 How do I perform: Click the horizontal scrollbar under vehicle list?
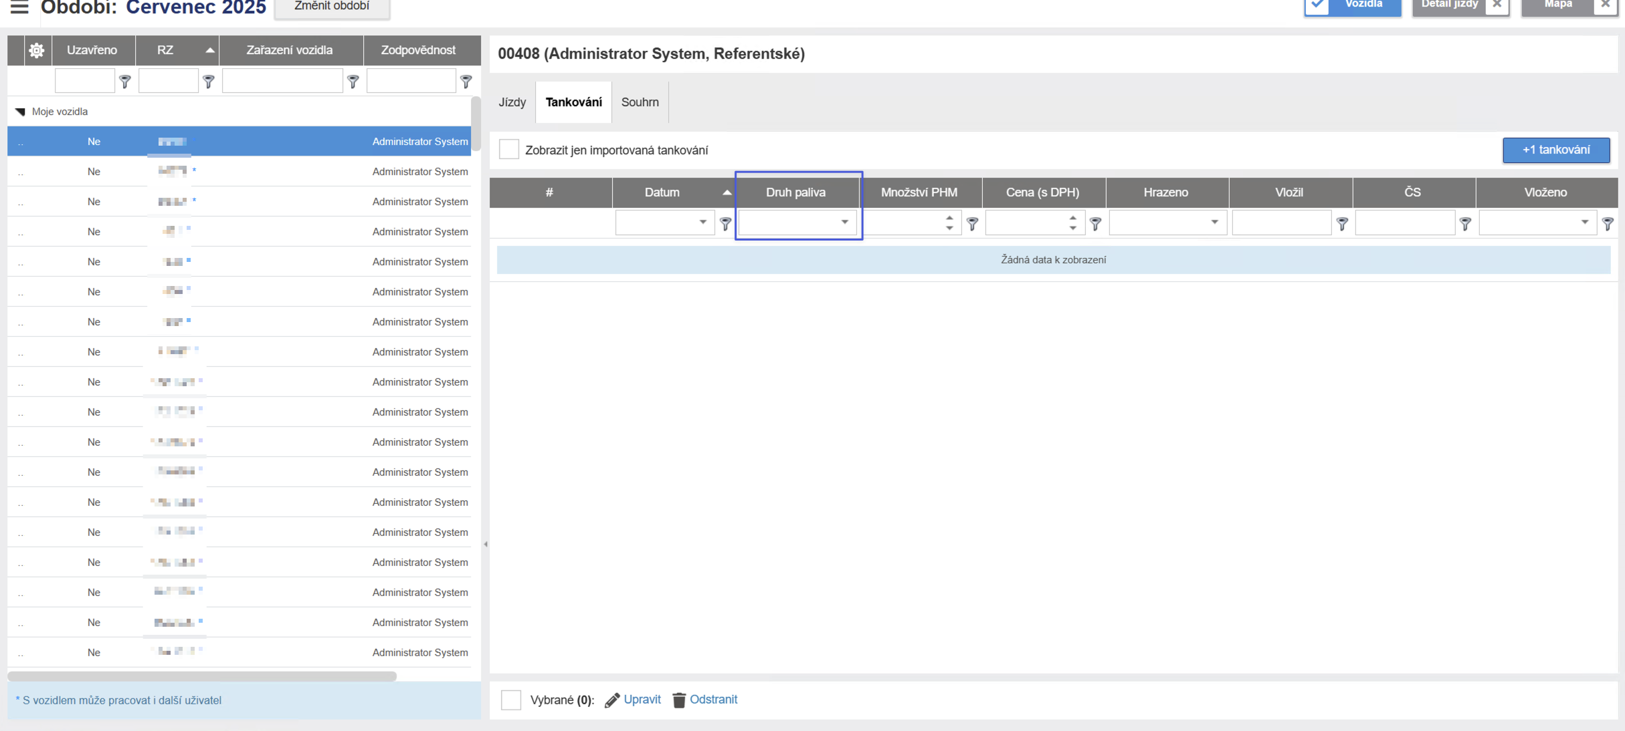click(202, 676)
